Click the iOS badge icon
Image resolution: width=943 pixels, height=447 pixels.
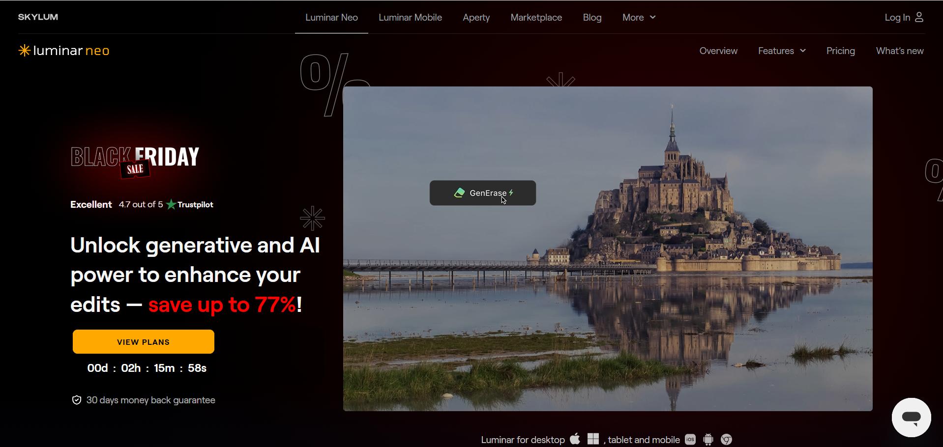(690, 439)
